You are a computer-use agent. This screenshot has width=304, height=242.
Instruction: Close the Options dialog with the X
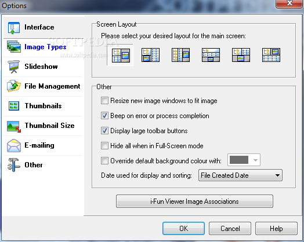[x=289, y=3]
